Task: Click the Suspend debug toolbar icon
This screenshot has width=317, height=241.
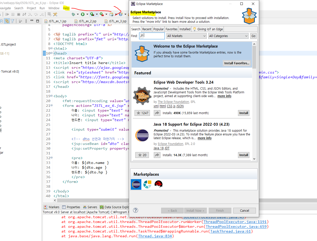Action: point(13,14)
